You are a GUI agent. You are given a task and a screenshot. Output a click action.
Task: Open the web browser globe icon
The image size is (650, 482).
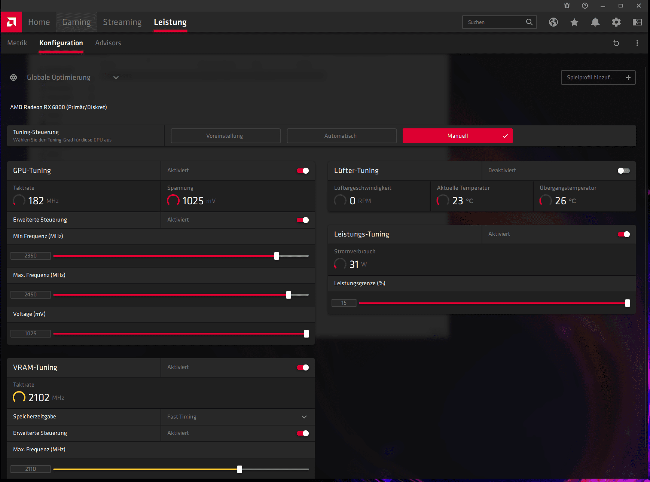coord(553,22)
